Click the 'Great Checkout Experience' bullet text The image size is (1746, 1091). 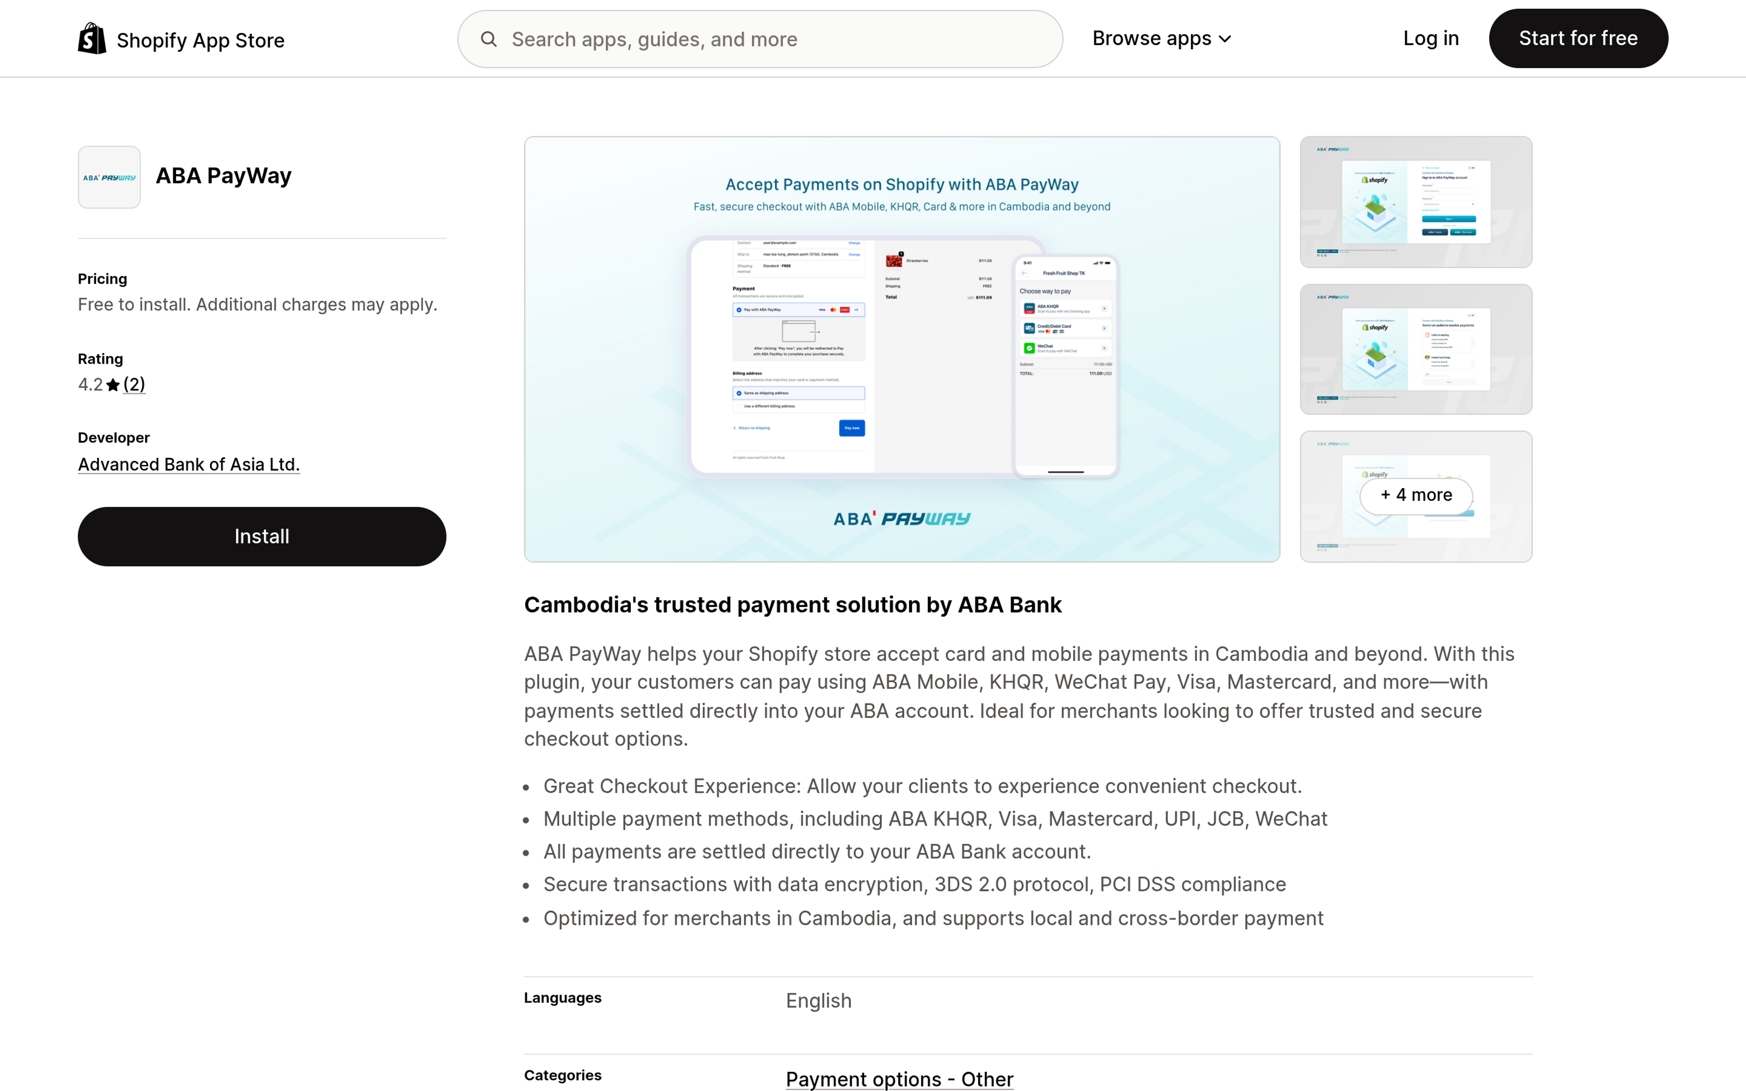[x=923, y=786]
